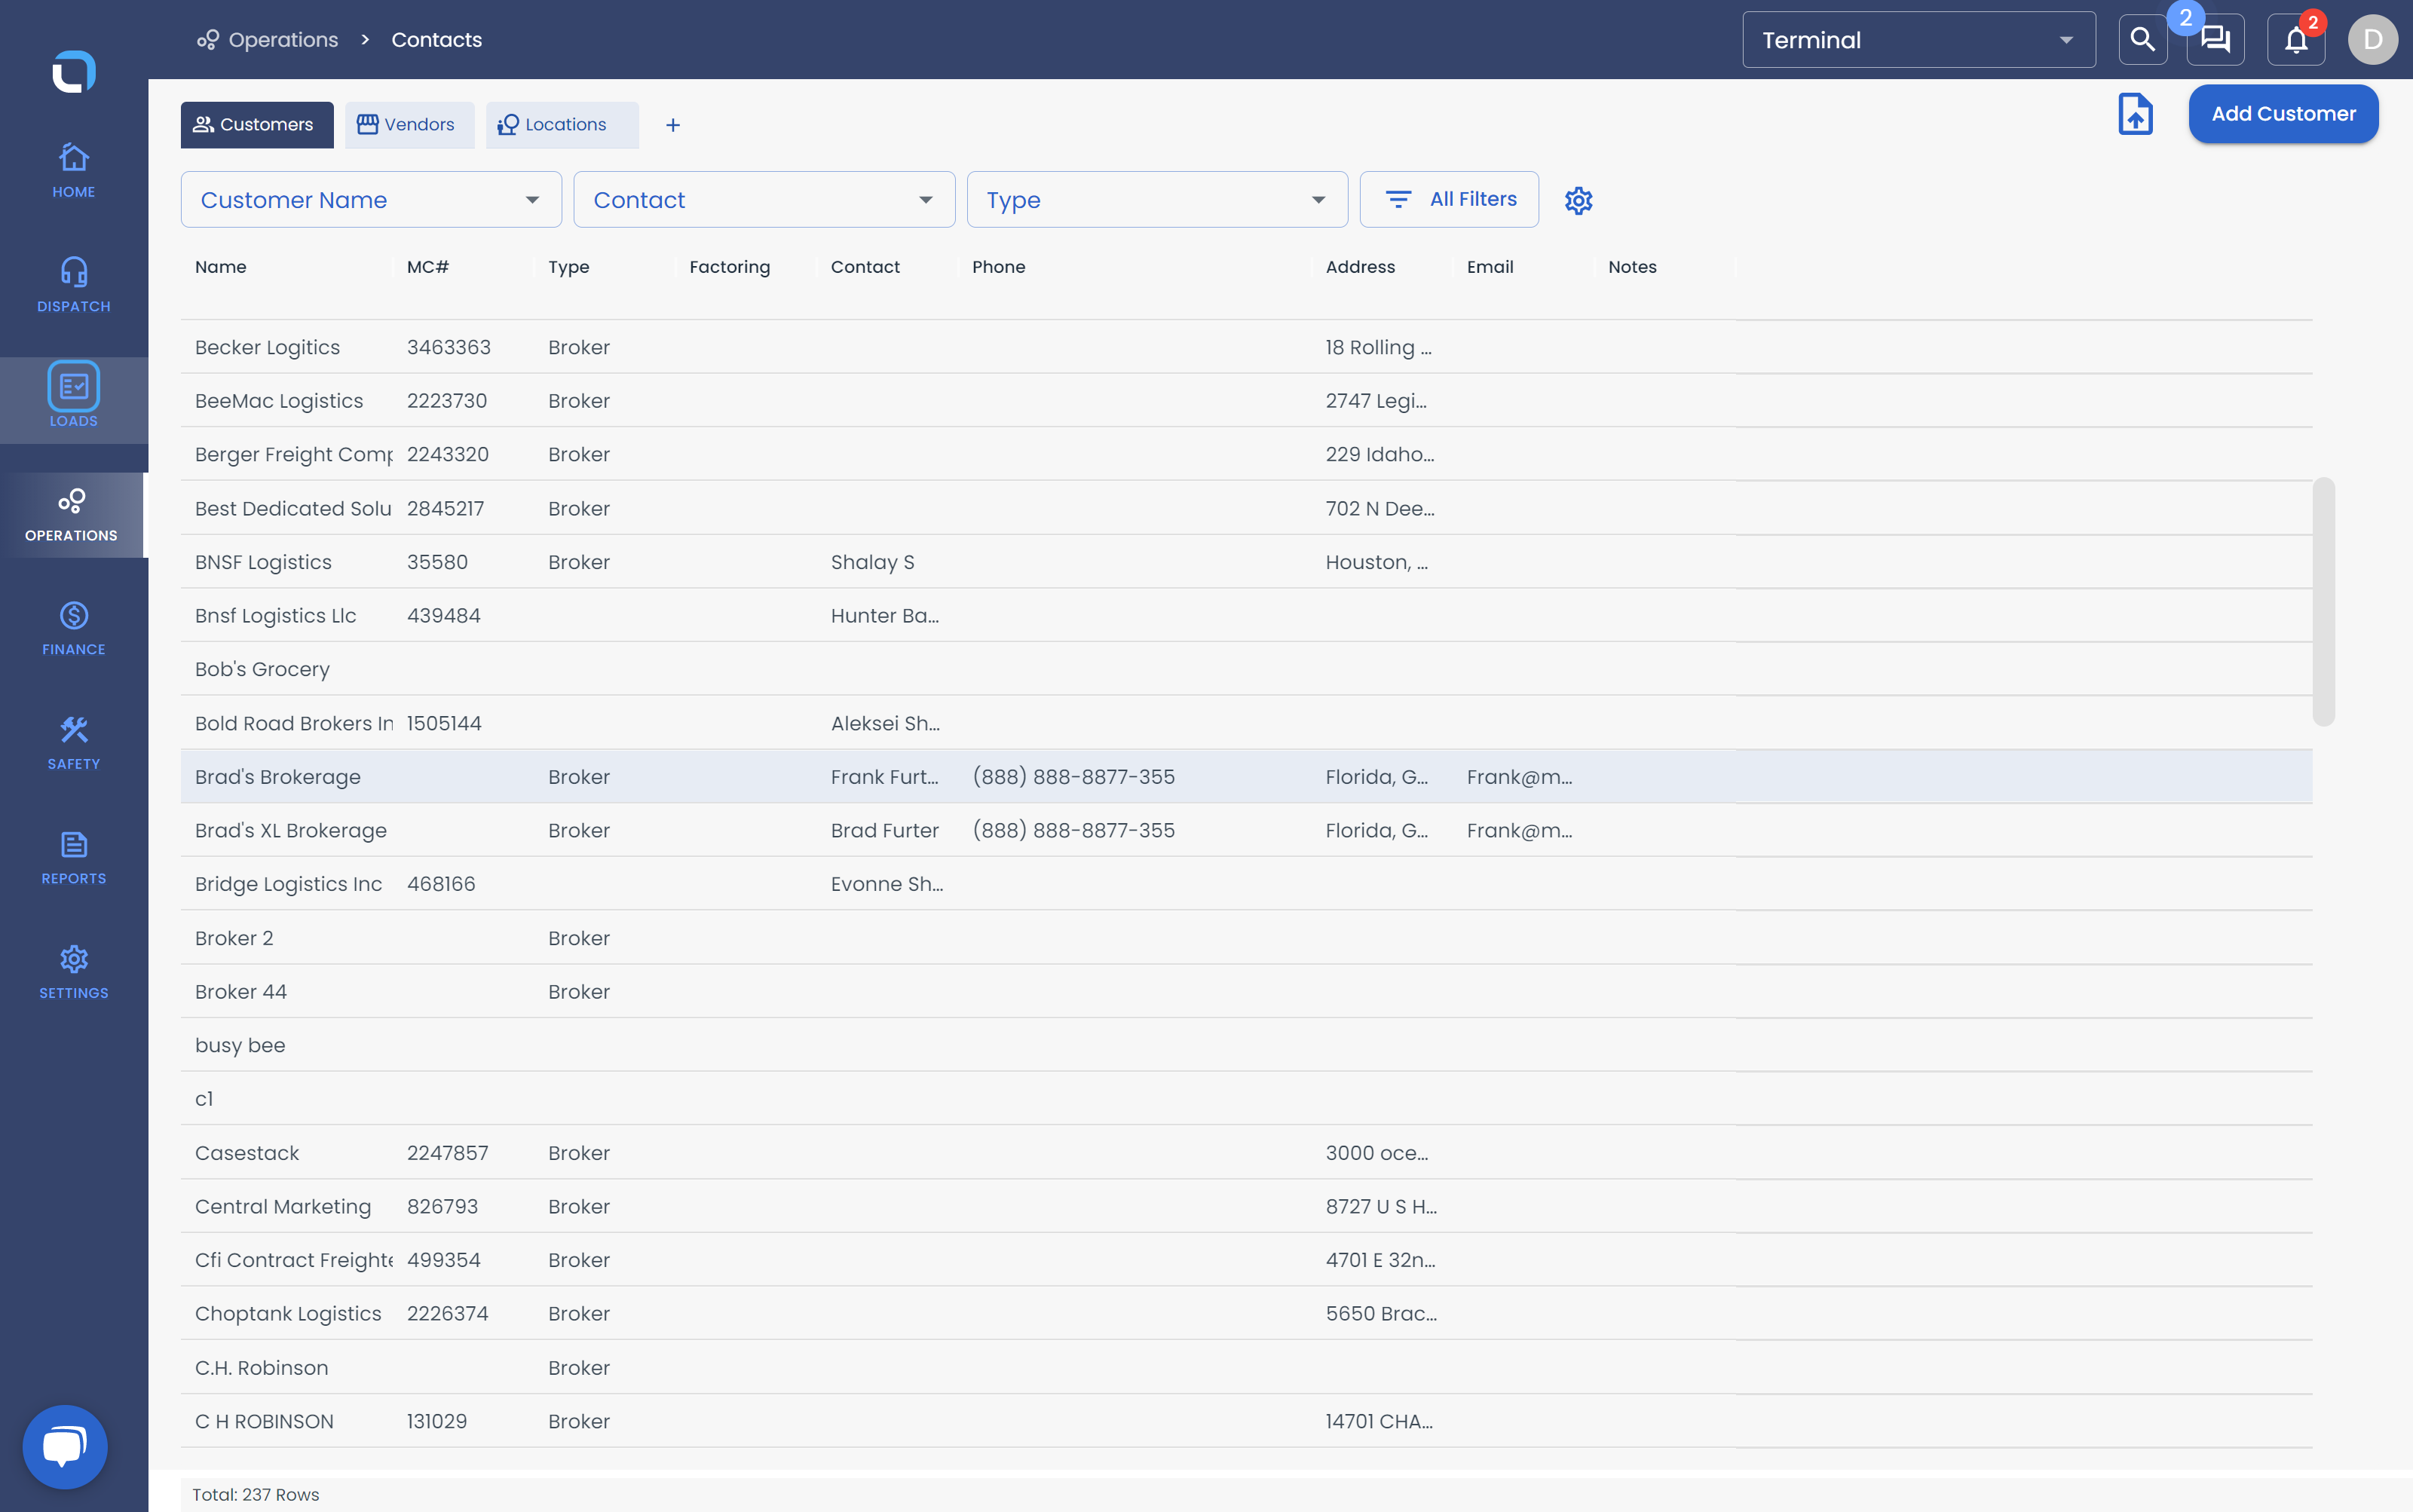
Task: Open the Type filter dropdown
Action: click(1157, 200)
